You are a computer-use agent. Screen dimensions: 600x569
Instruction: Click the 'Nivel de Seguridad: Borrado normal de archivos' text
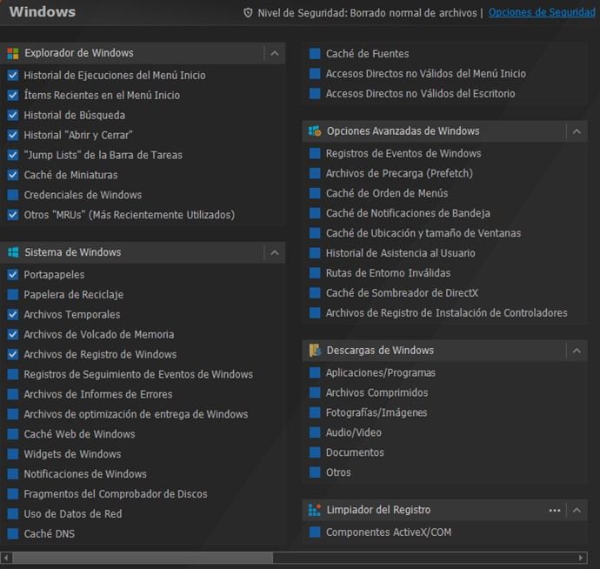click(x=367, y=13)
